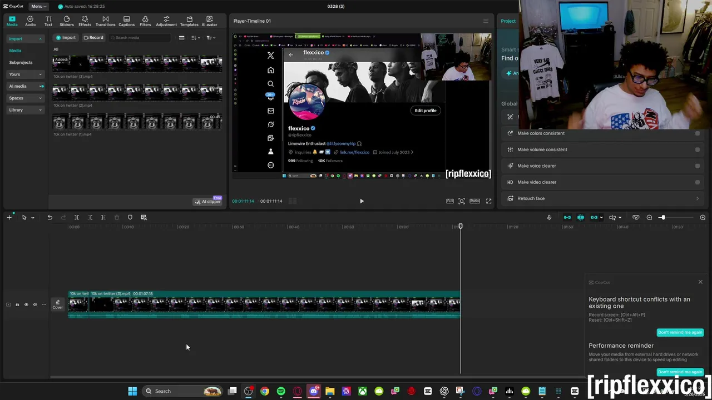Toggle the main track magnet

(x=567, y=217)
